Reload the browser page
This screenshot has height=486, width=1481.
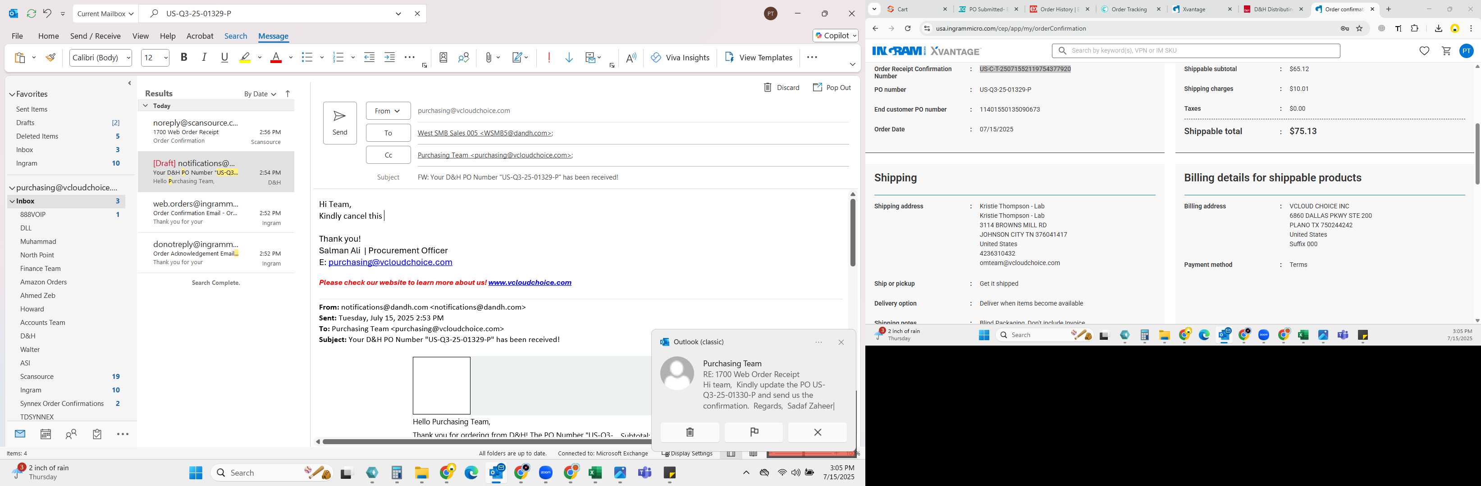coord(907,28)
